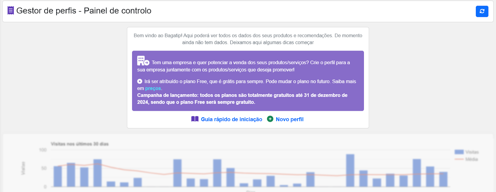Open the 'preços' link
Image resolution: width=496 pixels, height=192 pixels.
(x=153, y=88)
